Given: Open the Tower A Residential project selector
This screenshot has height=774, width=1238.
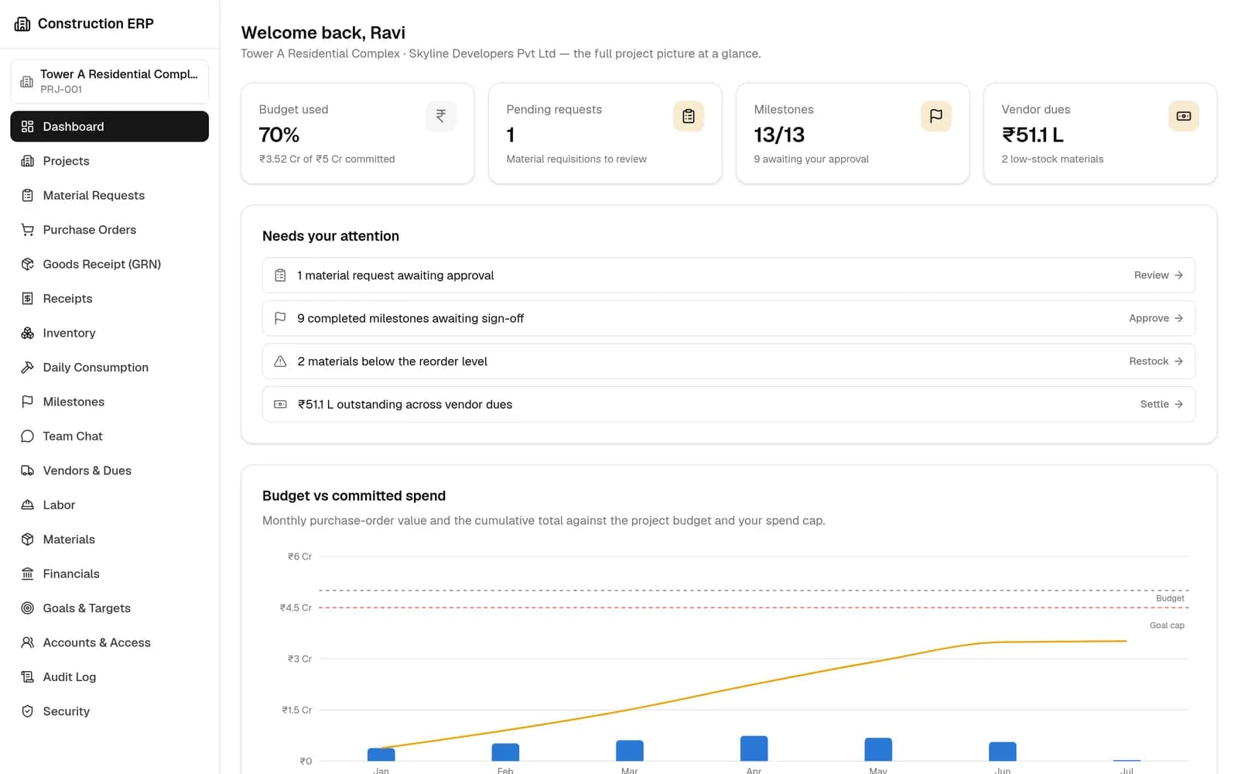Looking at the screenshot, I should (x=109, y=81).
